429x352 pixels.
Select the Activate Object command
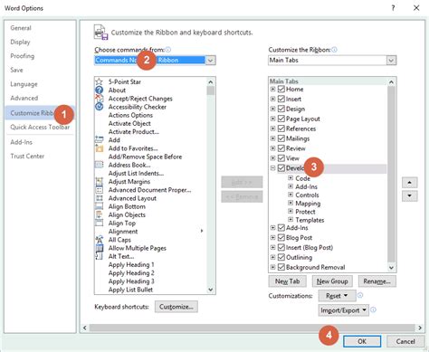tap(129, 123)
